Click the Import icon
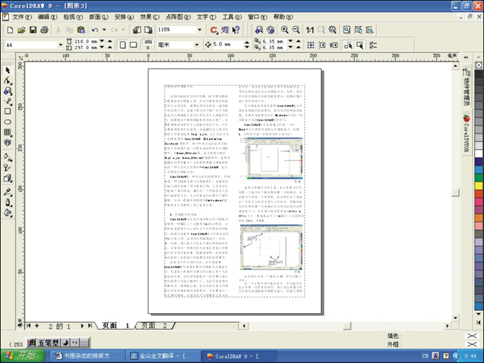The width and height of the screenshot is (484, 363). 137,30
